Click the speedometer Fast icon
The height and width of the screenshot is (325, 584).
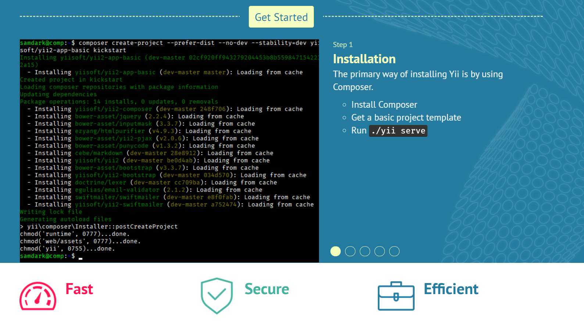38,296
